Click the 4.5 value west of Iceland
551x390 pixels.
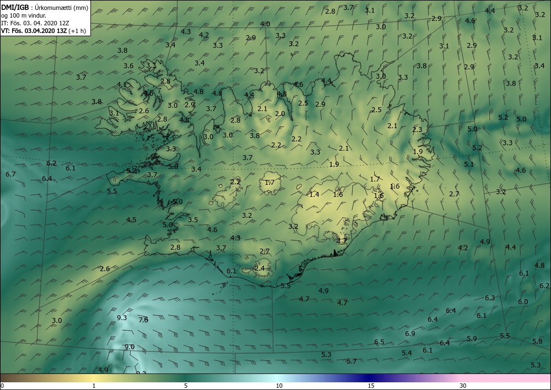click(x=131, y=220)
